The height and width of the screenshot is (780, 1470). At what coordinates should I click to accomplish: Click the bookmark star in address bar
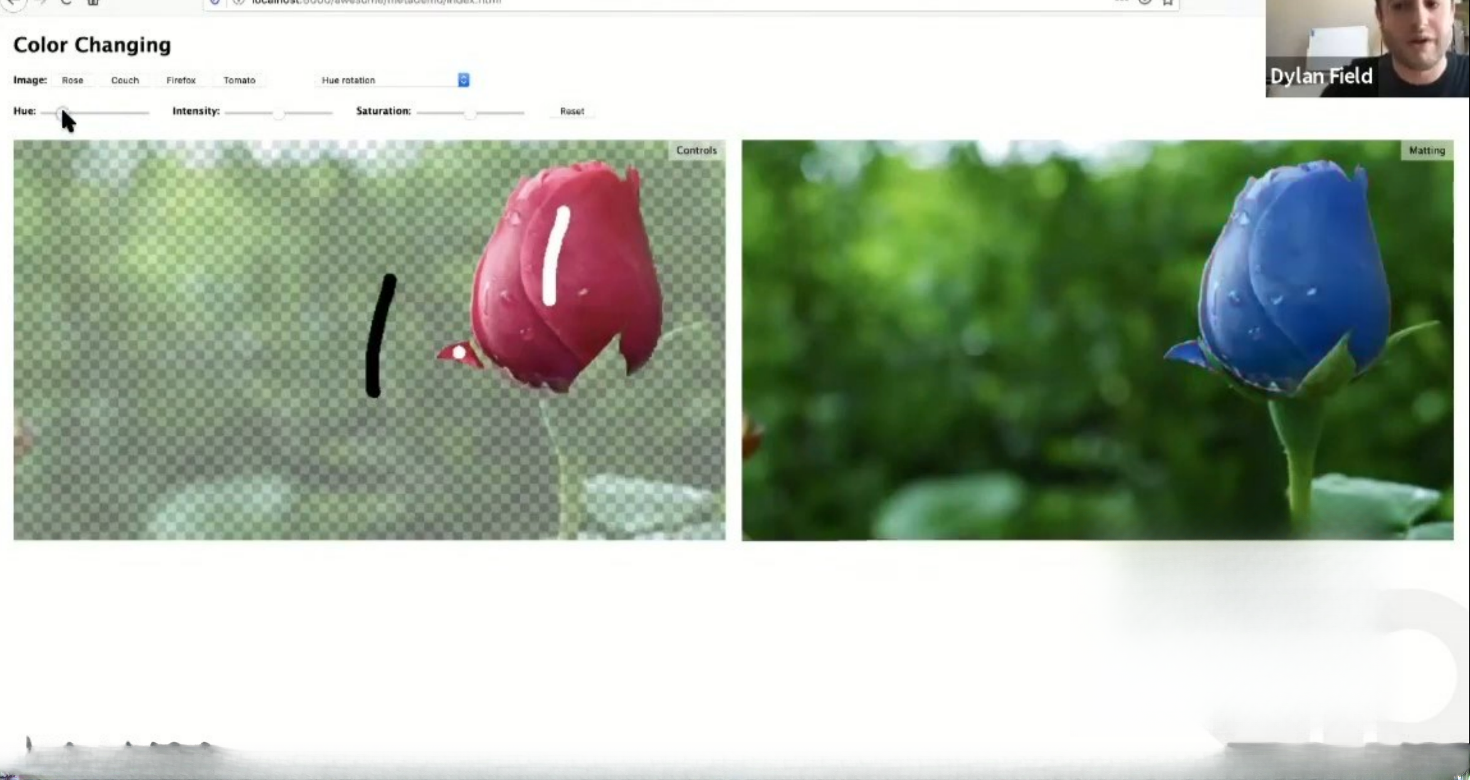(x=1167, y=2)
